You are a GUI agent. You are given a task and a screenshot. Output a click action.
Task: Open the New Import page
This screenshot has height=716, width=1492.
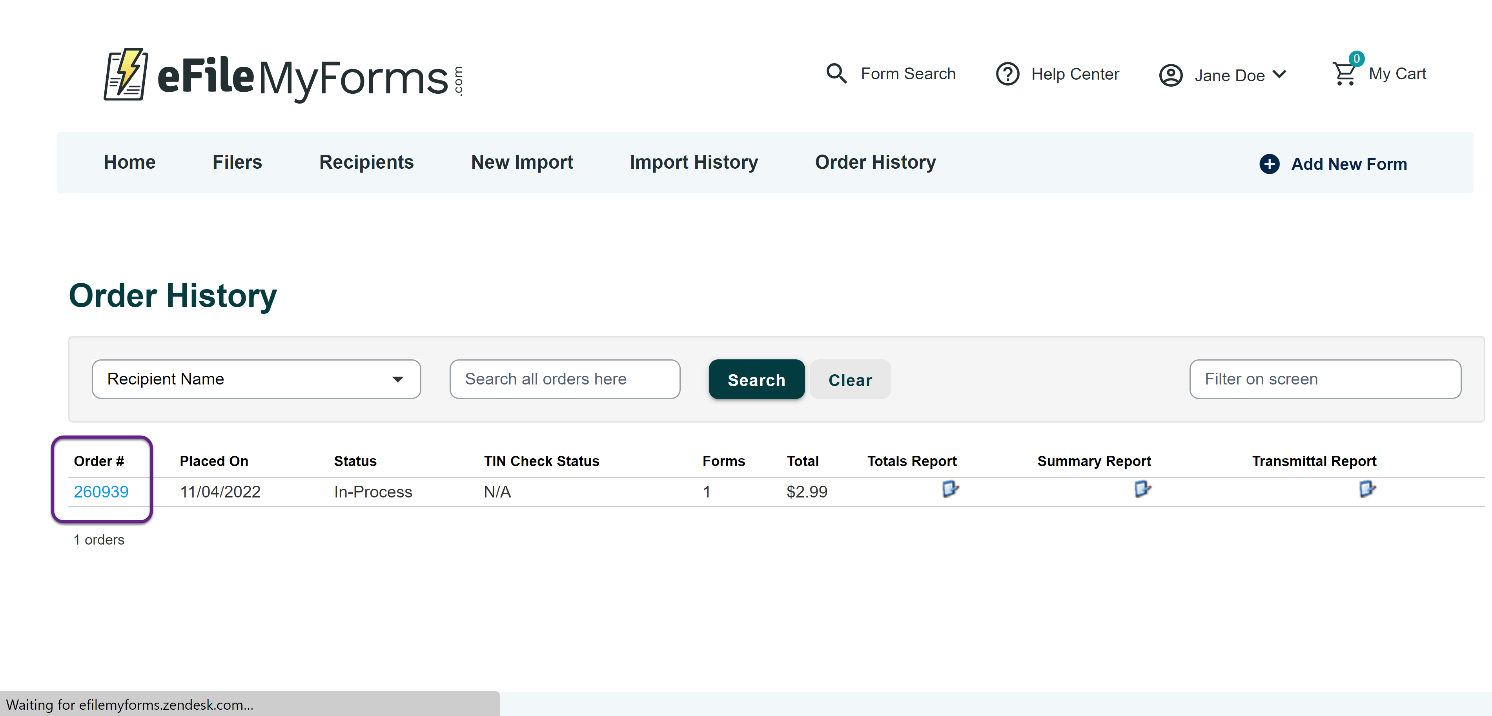pyautogui.click(x=522, y=162)
